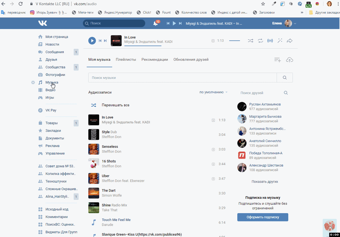
Task: Toggle broadcast-to-status icon in the audio player
Action: click(270, 41)
